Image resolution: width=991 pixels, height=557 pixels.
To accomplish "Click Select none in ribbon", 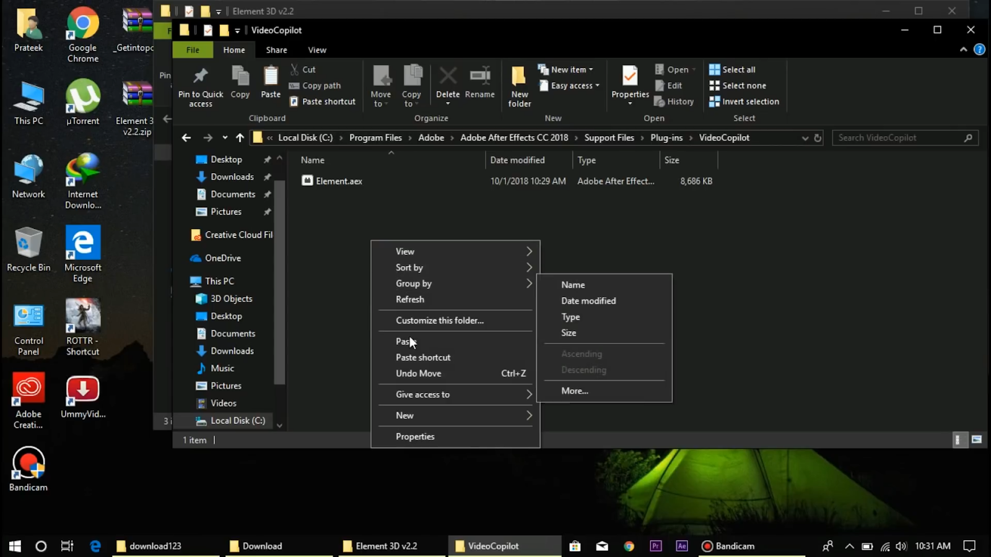I will 738,85.
